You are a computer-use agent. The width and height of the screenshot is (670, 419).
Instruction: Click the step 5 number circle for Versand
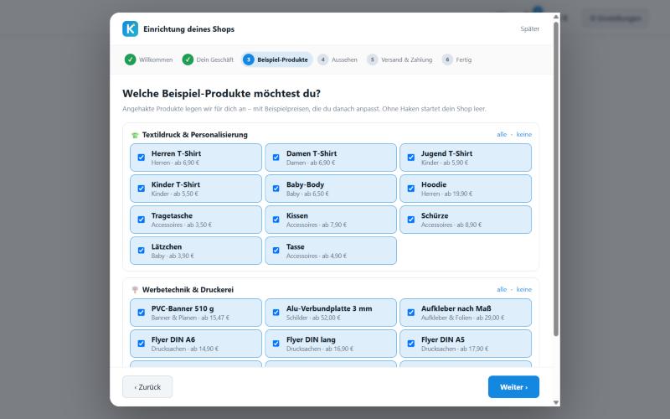tap(372, 59)
